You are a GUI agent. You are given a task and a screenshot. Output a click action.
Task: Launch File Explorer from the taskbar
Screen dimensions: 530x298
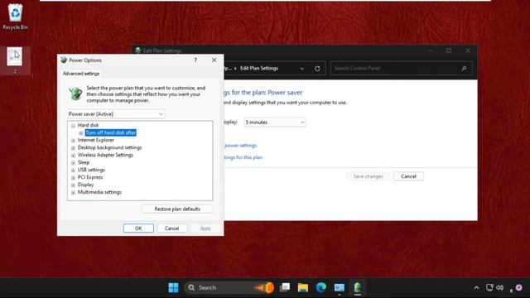303,287
